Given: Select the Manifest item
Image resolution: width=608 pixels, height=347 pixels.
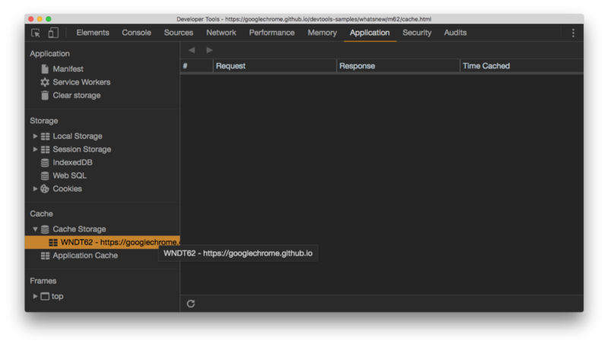Looking at the screenshot, I should point(68,69).
